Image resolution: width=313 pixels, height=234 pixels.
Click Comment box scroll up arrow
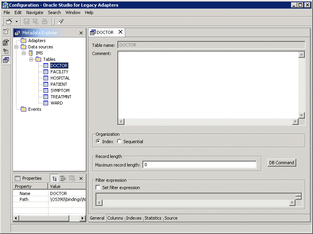302,55
